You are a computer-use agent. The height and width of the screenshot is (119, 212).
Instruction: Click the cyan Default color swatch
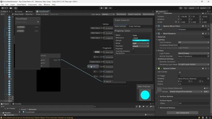141,40
